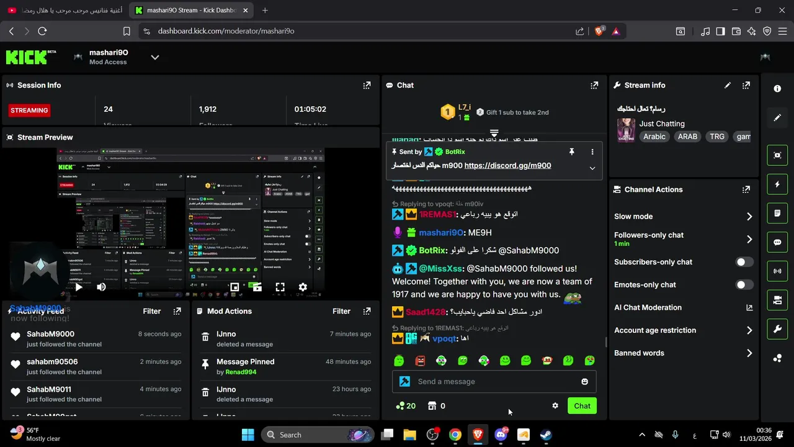
Task: Toggle the channel actions sidebar icon
Action: (777, 300)
